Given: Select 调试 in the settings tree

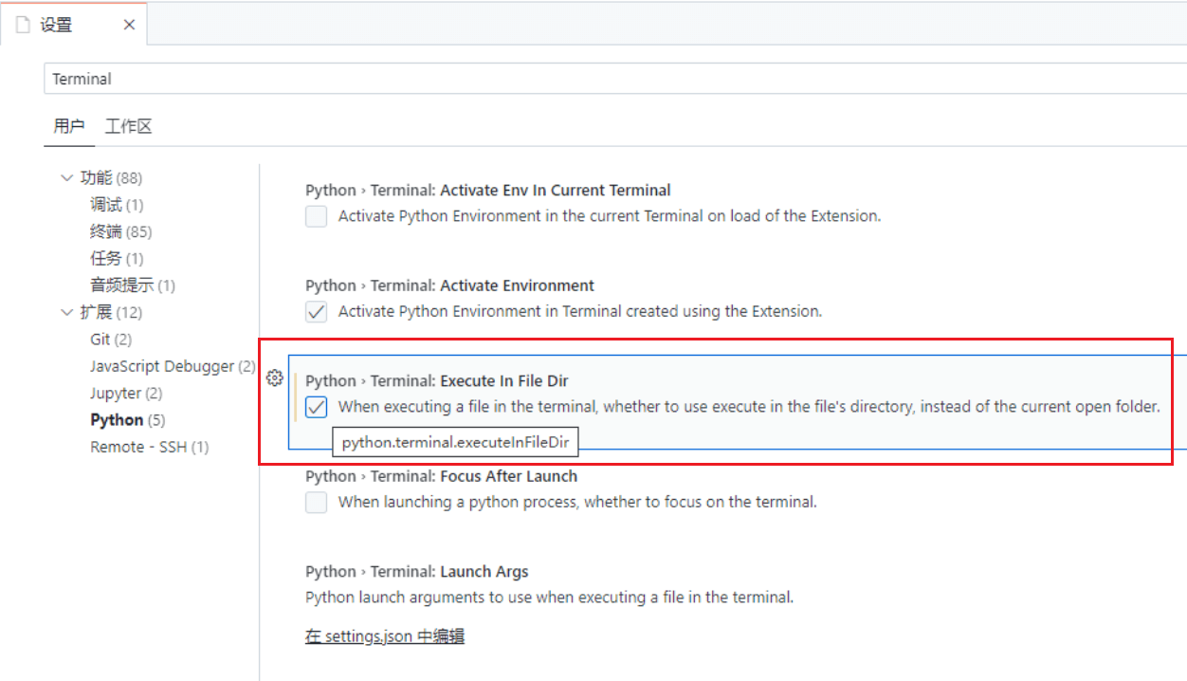Looking at the screenshot, I should point(117,205).
